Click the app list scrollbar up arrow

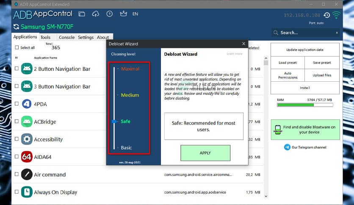(x=266, y=58)
